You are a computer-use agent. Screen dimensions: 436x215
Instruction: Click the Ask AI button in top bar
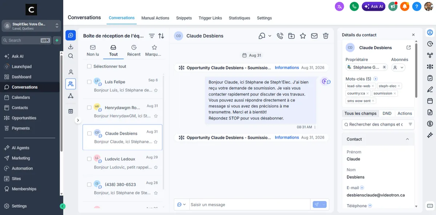coord(374,6)
